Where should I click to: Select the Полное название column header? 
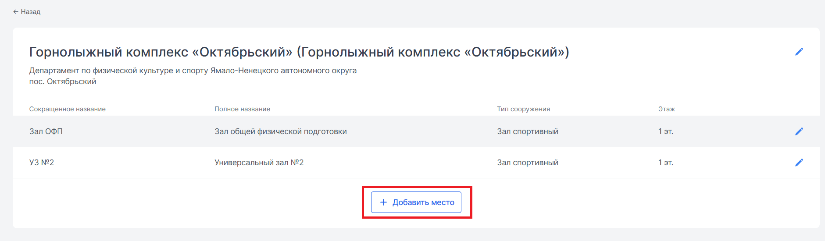(242, 109)
